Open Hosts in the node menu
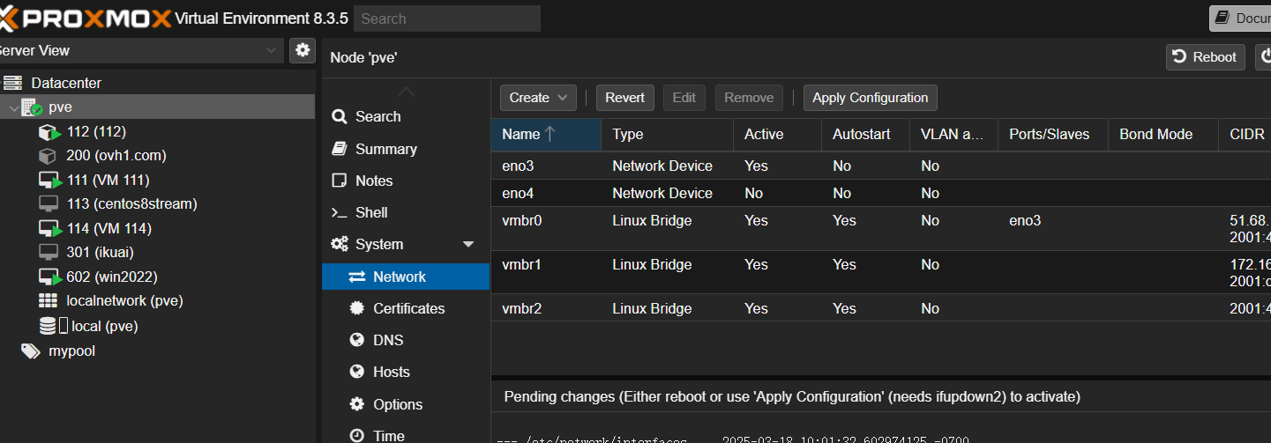1271x443 pixels. [392, 372]
